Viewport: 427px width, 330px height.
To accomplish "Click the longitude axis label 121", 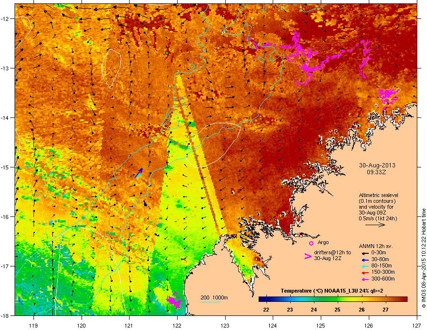I will click(x=129, y=325).
